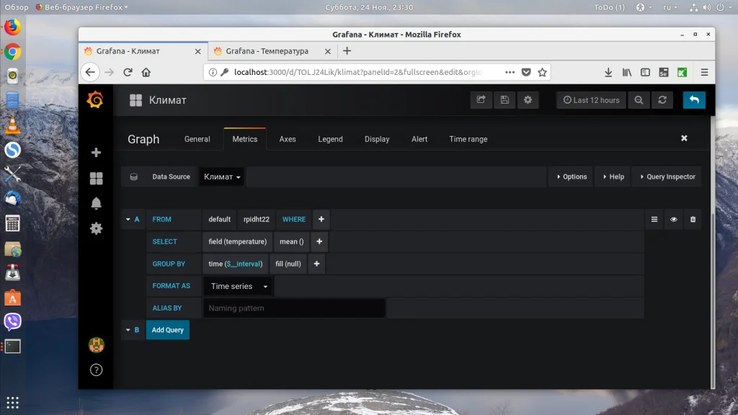Click the Back to dashboard arrow button
This screenshot has height=415, width=738.
pyautogui.click(x=694, y=99)
